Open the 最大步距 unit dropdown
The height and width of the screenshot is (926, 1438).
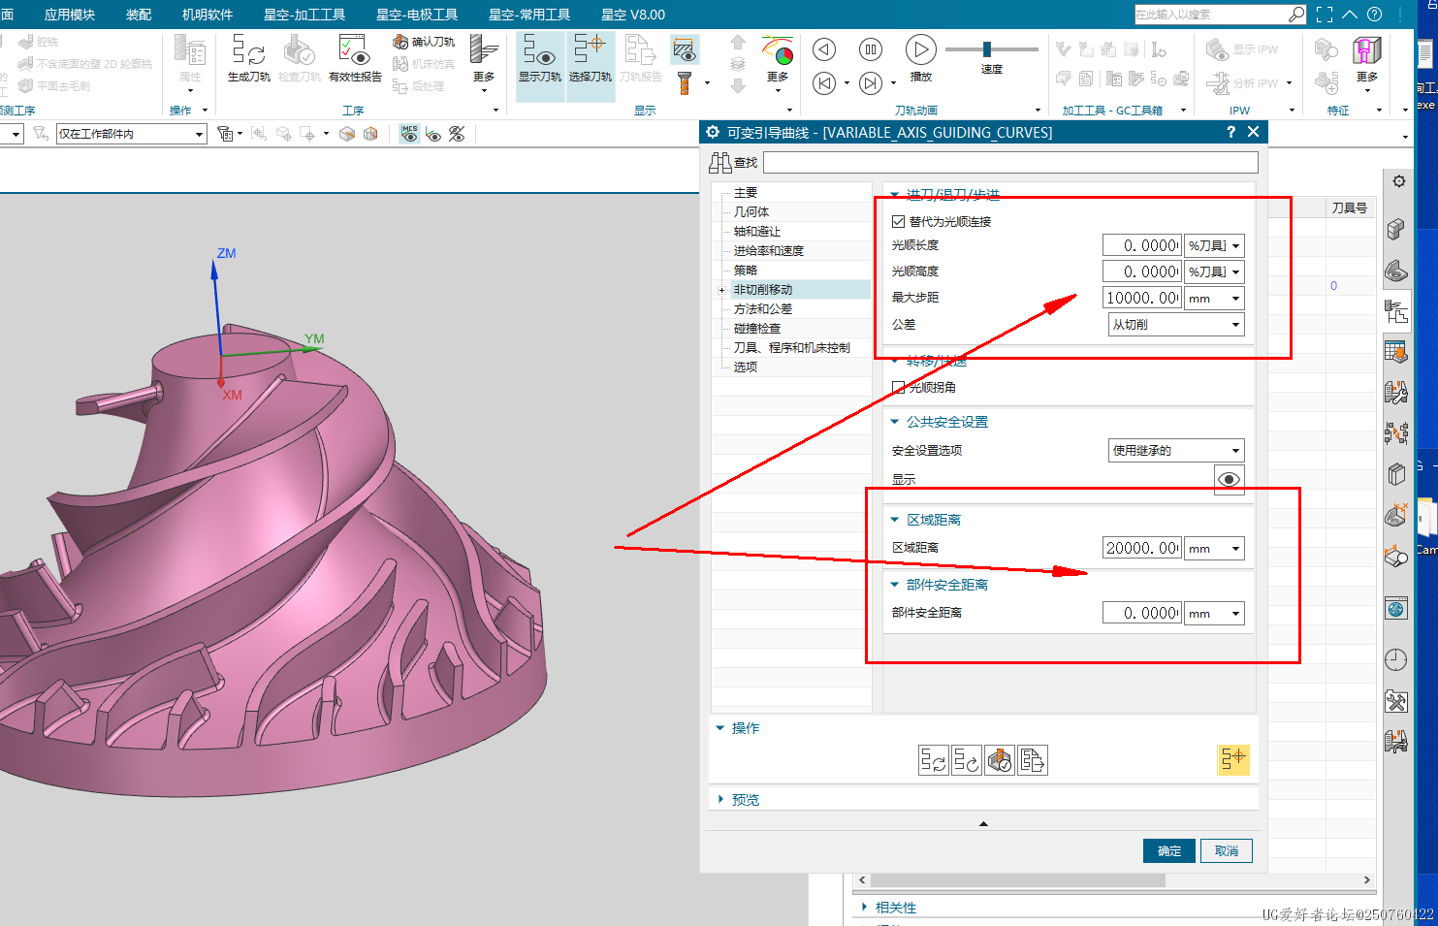[1214, 298]
